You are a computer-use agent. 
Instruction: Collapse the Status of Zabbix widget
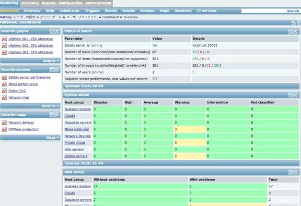(296, 31)
